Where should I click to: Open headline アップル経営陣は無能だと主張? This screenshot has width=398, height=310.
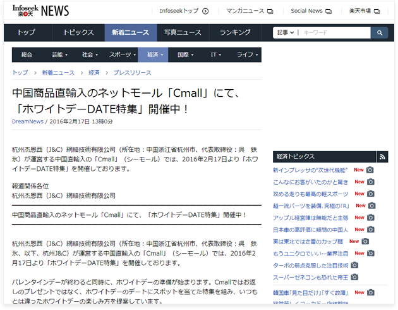[310, 218]
